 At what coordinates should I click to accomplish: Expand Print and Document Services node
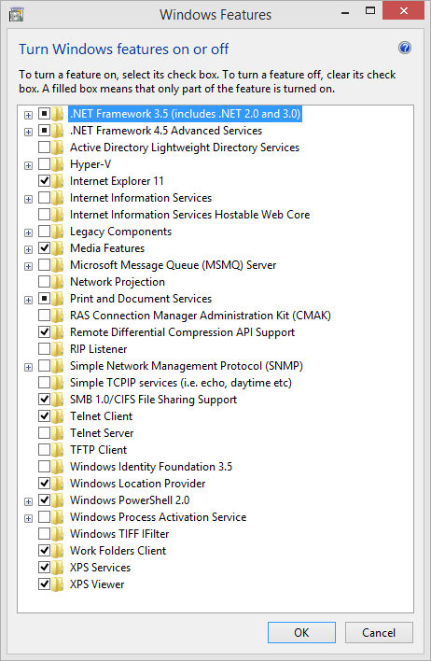coord(28,300)
